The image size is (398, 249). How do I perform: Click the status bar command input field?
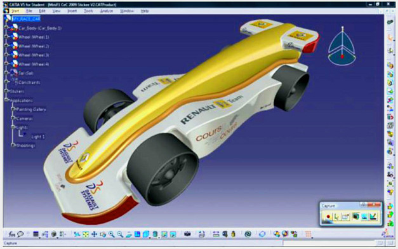click(329, 243)
